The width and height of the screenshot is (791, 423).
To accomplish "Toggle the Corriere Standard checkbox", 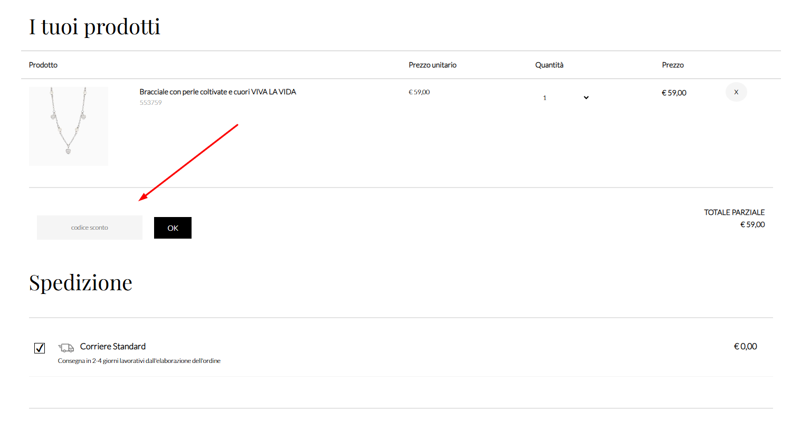I will click(40, 348).
